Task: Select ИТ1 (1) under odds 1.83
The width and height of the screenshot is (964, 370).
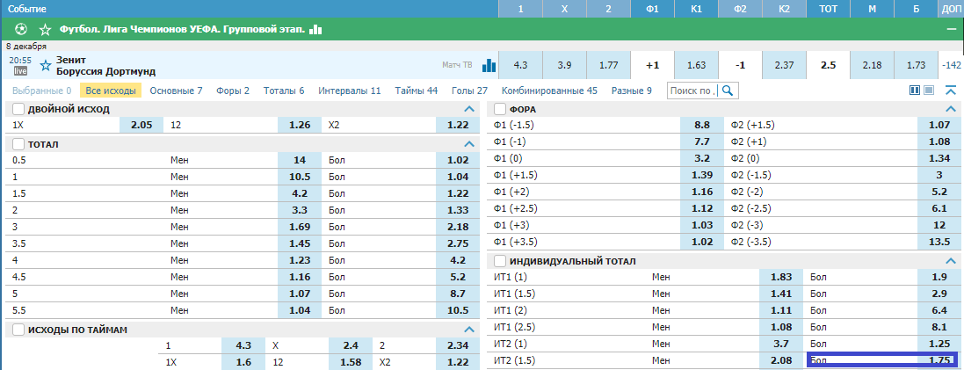Action: [x=781, y=277]
